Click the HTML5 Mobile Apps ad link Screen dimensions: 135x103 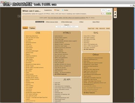(x=66, y=22)
